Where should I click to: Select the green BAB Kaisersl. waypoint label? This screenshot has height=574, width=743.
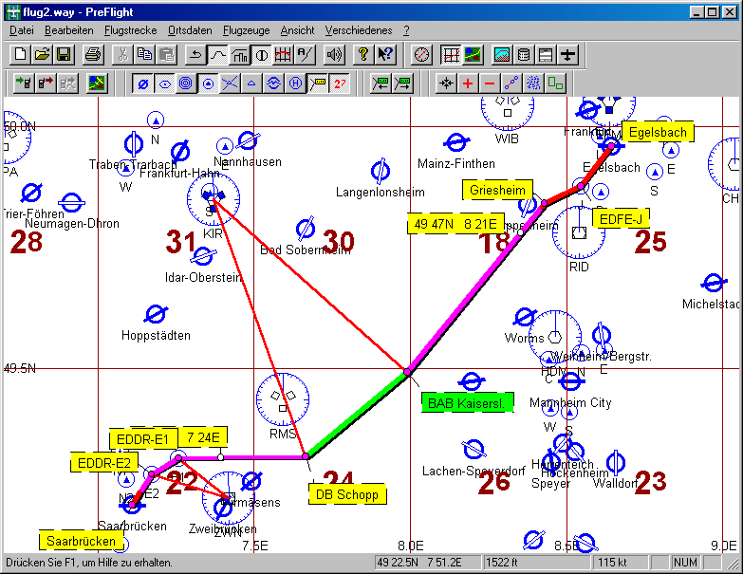(464, 403)
